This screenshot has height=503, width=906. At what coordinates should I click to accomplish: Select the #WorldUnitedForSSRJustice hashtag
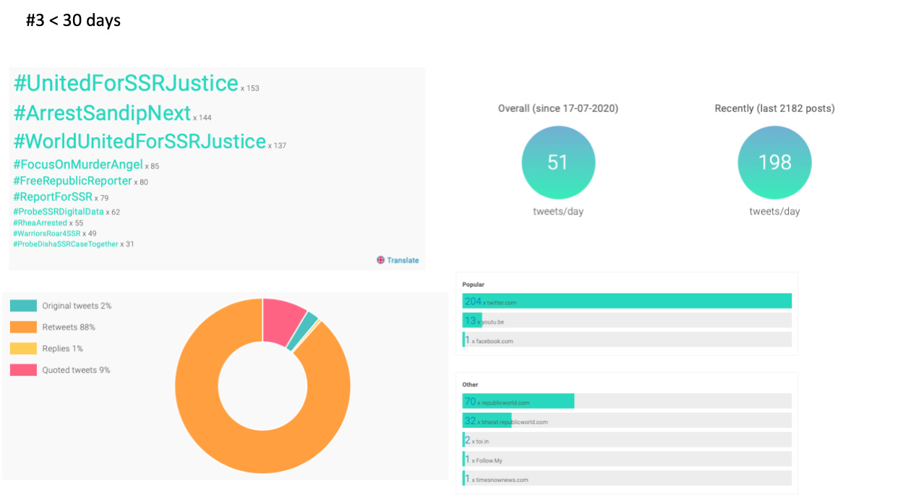coord(140,141)
